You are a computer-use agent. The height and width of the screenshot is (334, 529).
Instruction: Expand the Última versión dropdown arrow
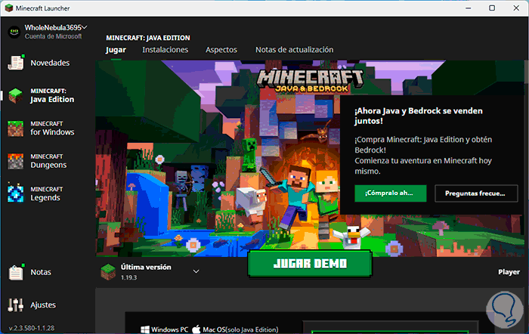tap(196, 271)
